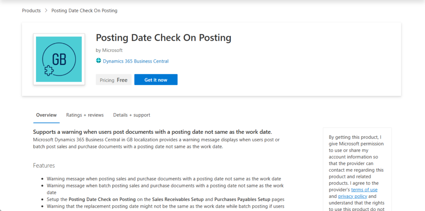Click the large Posting Date Check On Posting title
The height and width of the screenshot is (211, 425).
(x=164, y=38)
